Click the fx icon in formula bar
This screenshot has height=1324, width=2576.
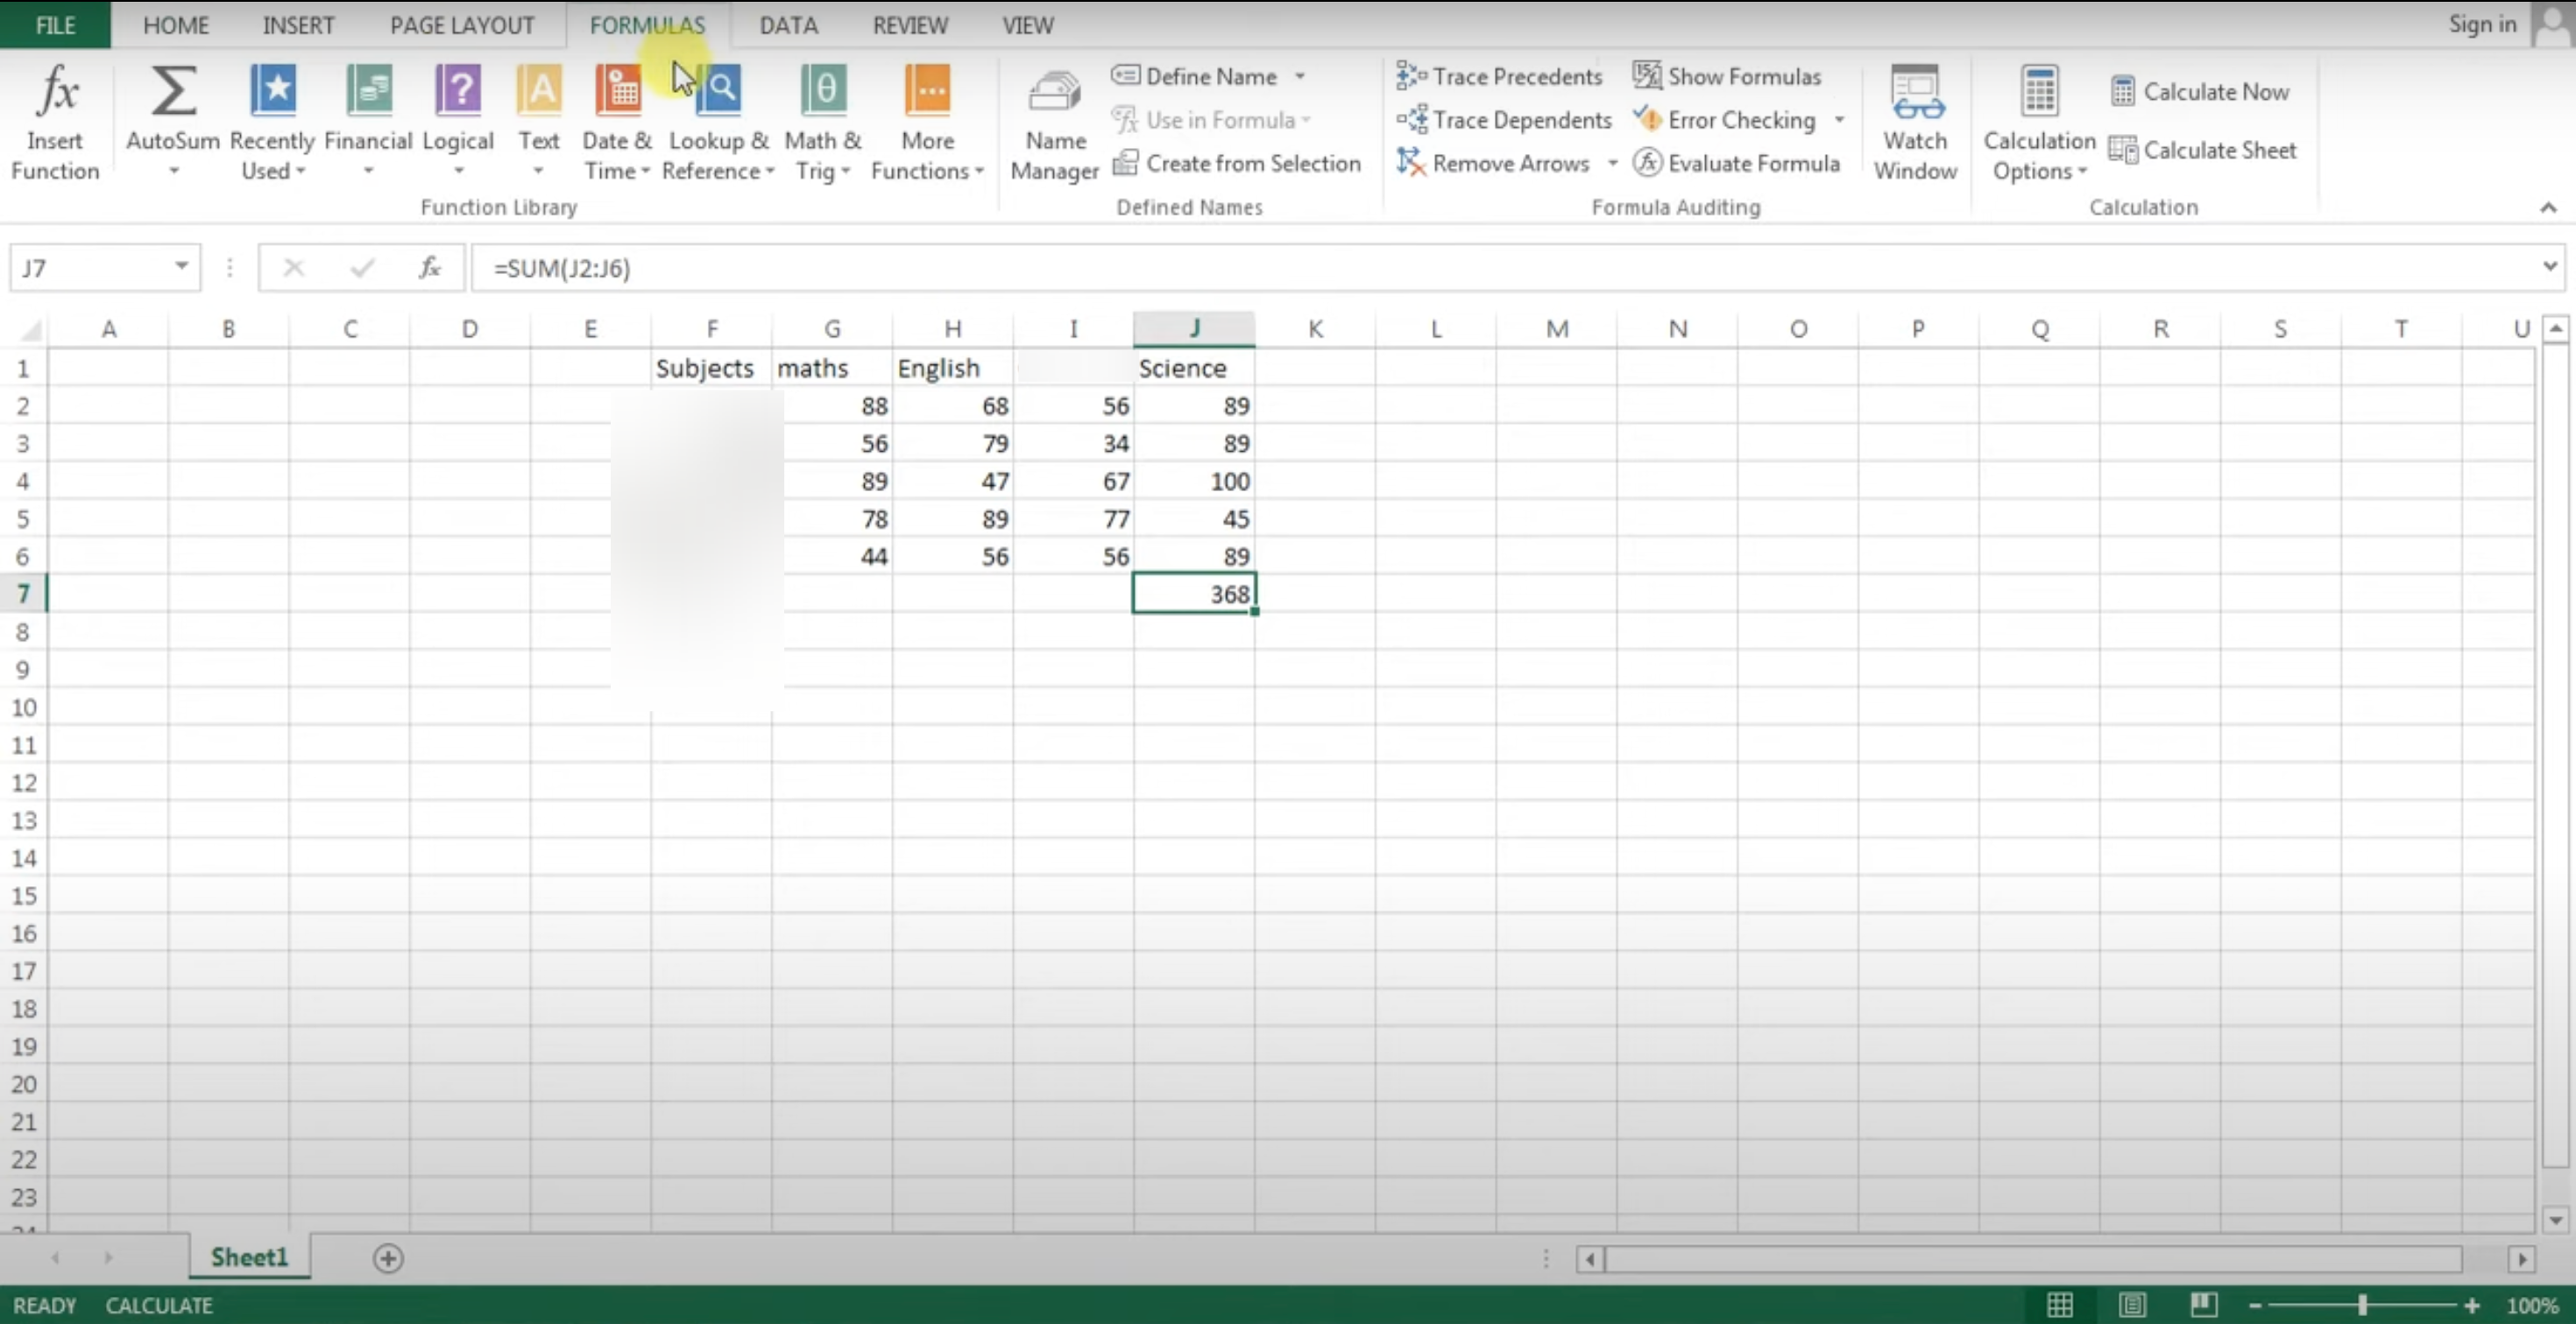[430, 268]
